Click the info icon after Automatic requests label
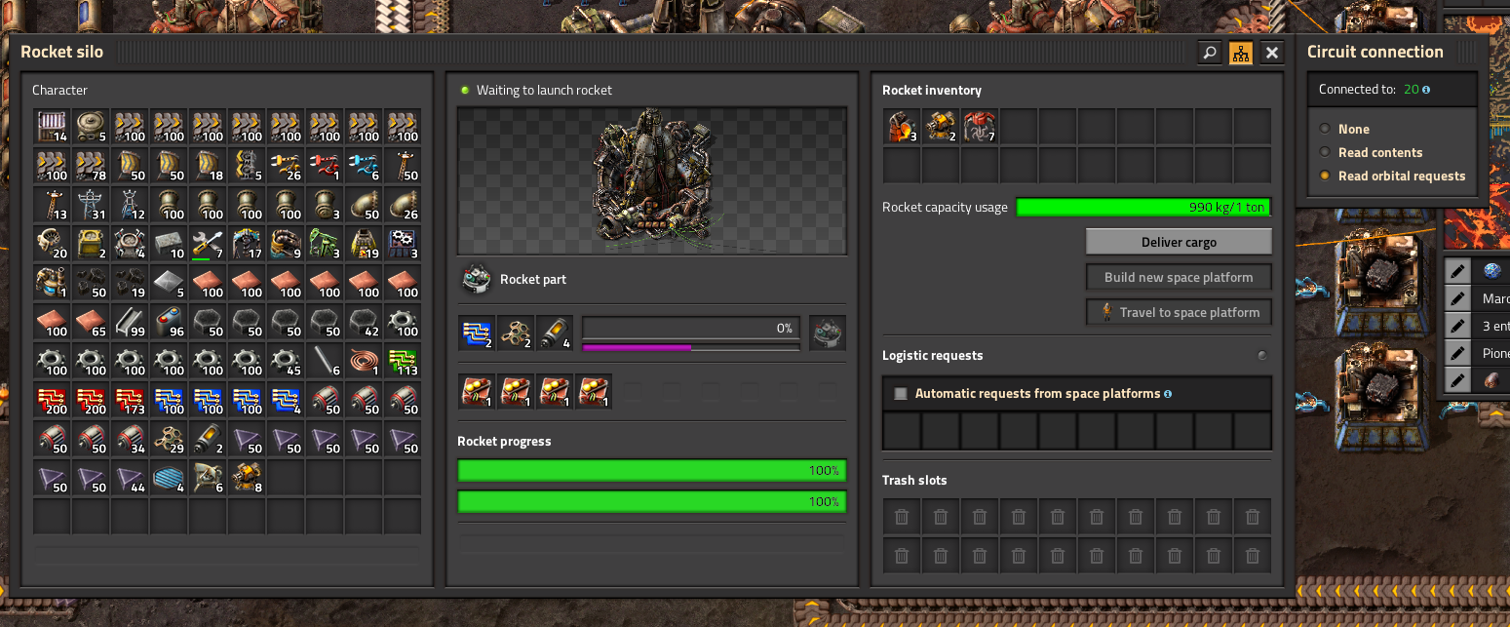 click(1168, 394)
